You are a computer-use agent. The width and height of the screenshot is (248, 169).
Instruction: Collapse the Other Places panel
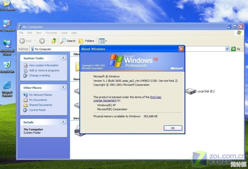[63, 88]
